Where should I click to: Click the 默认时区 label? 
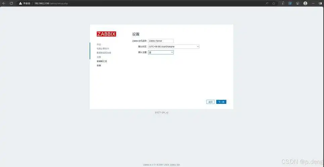tap(142, 47)
